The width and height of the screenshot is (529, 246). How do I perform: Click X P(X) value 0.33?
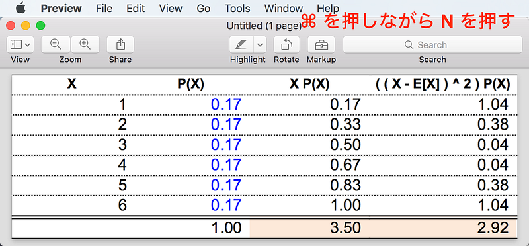tap(345, 125)
